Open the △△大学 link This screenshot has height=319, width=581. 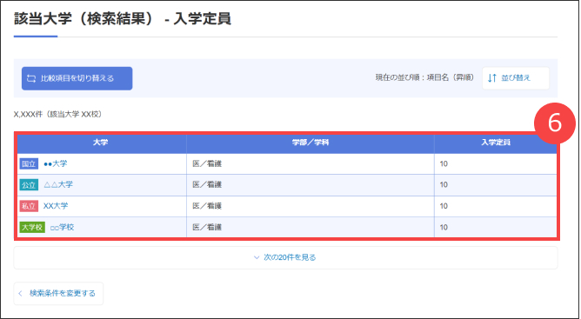click(x=58, y=184)
